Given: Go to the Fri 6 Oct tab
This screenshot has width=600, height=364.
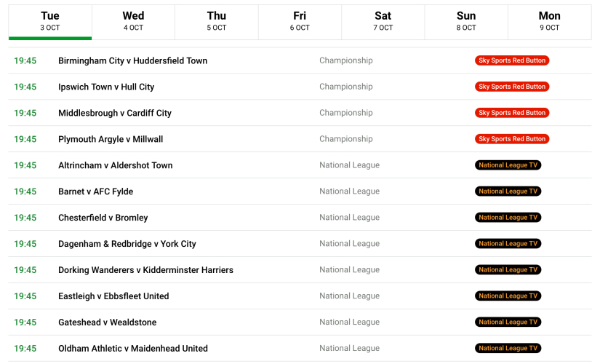Looking at the screenshot, I should [300, 21].
